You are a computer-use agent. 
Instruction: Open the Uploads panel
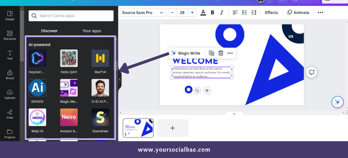(10, 94)
